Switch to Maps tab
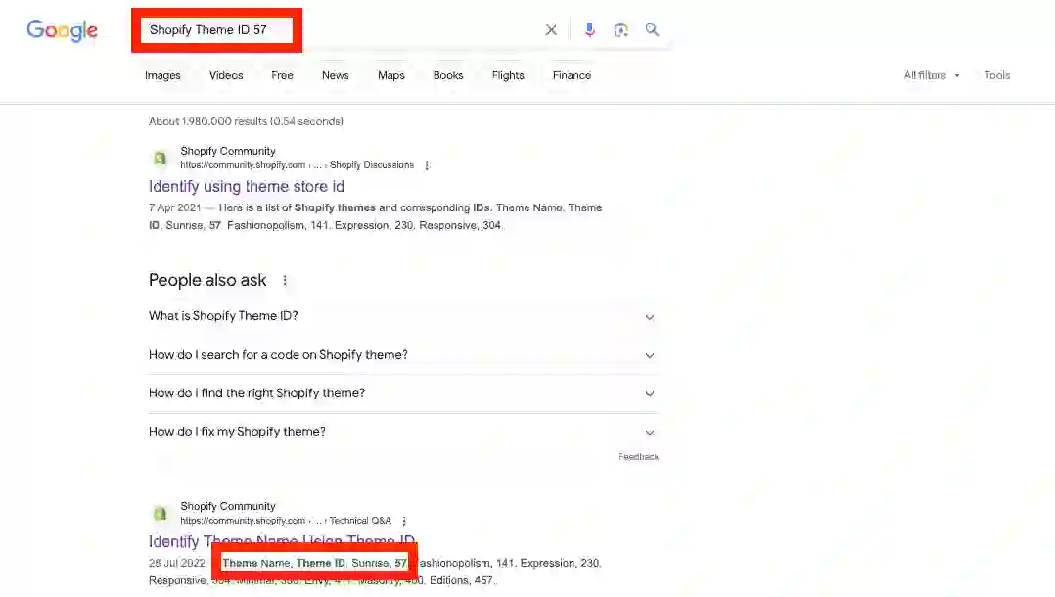Screen dimensions: 1055x597 tap(390, 75)
